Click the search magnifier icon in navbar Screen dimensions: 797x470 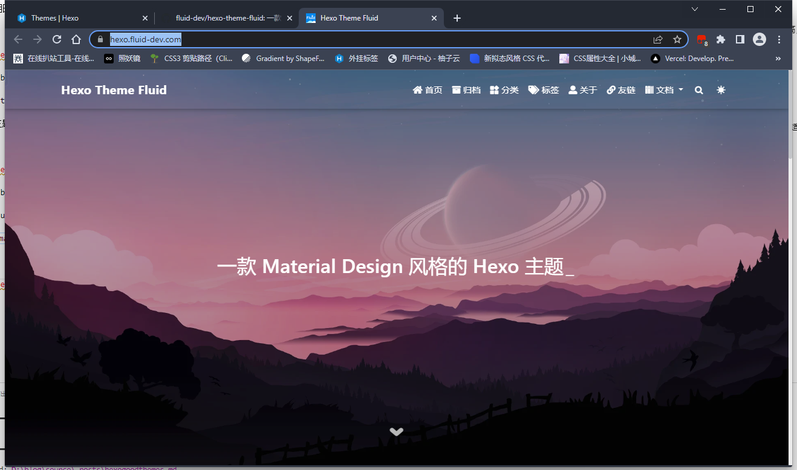(x=698, y=90)
